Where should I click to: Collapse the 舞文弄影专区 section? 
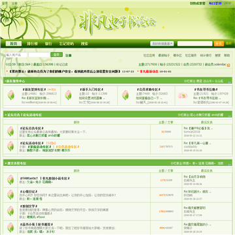[x=229, y=164]
